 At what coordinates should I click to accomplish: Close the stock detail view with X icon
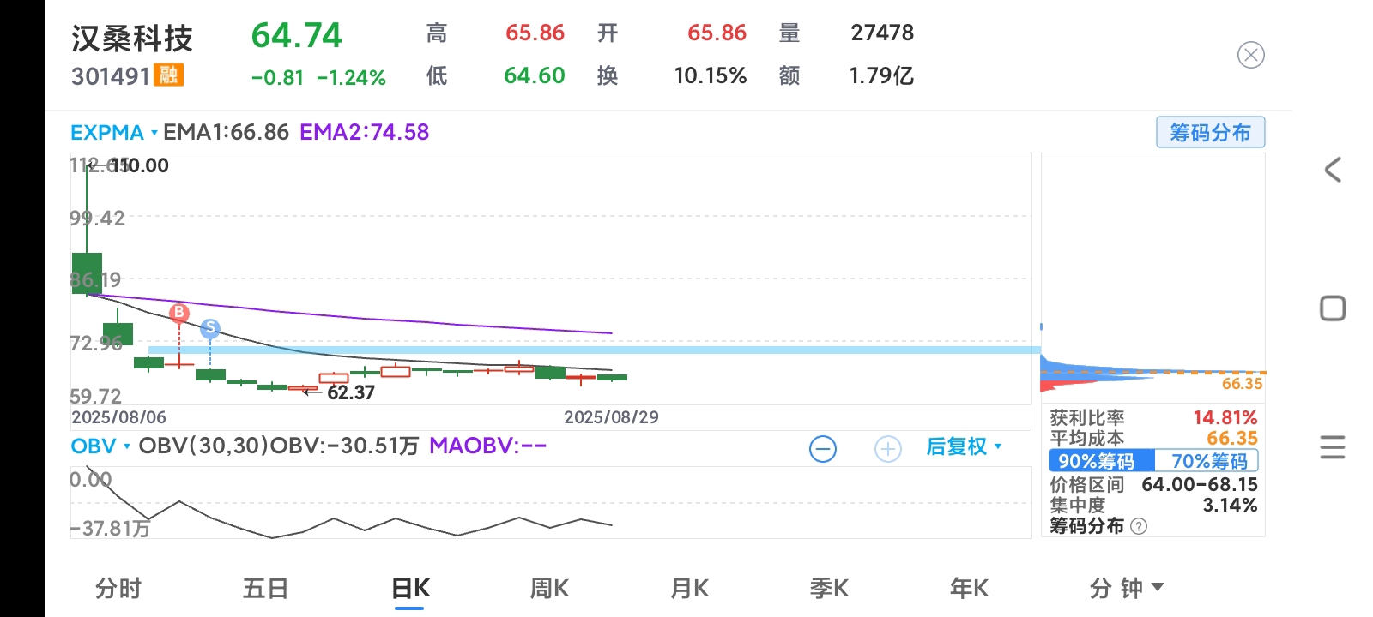coord(1250,56)
